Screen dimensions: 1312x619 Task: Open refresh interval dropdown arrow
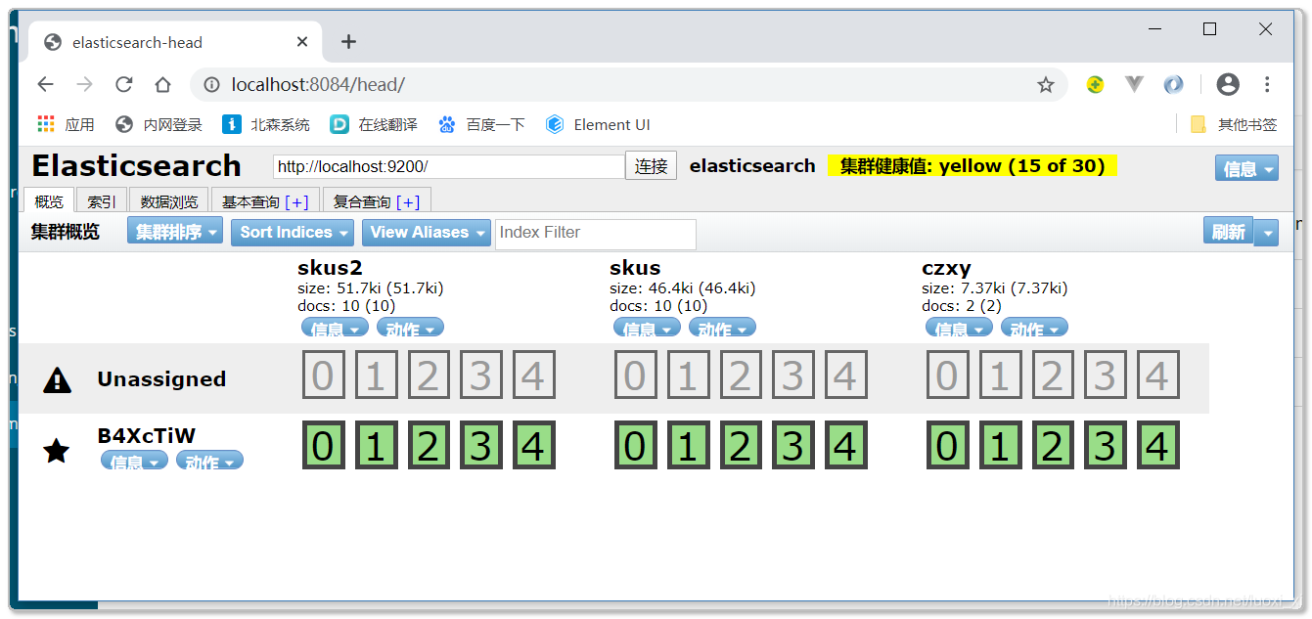point(1266,233)
